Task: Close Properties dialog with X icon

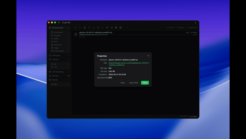Action: point(148,56)
